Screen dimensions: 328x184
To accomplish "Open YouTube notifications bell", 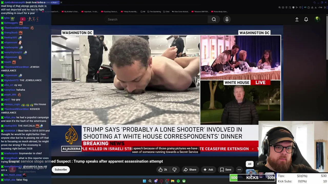I will click(x=306, y=19).
